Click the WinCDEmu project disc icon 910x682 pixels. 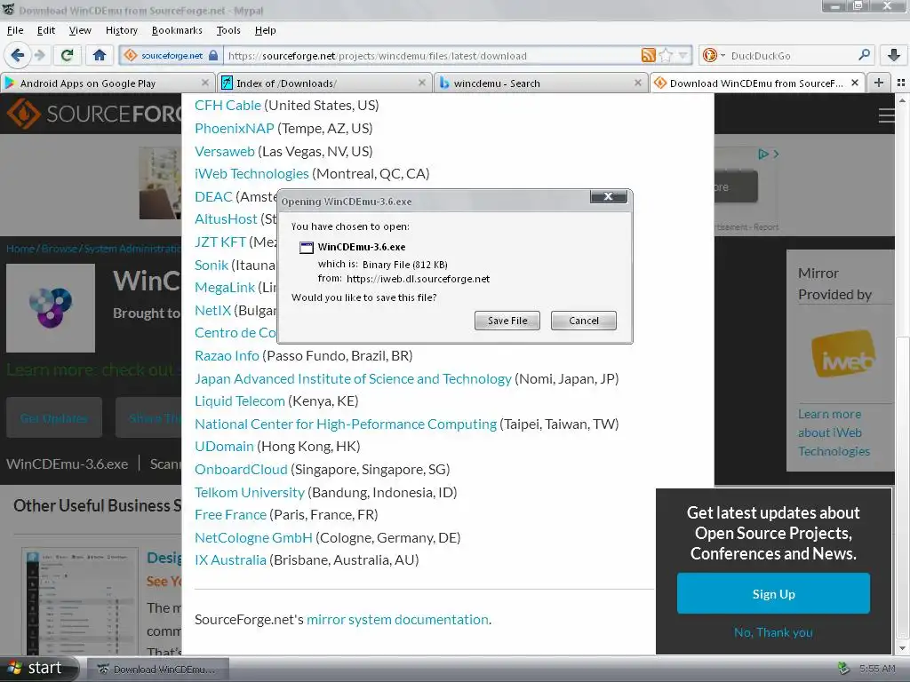[51, 308]
